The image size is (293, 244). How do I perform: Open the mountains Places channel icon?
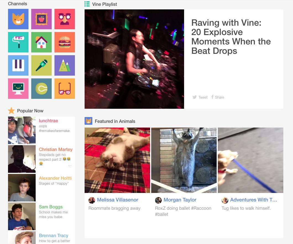[65, 65]
